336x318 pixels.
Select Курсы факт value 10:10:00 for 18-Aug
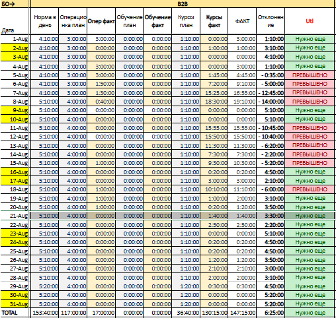(x=214, y=189)
